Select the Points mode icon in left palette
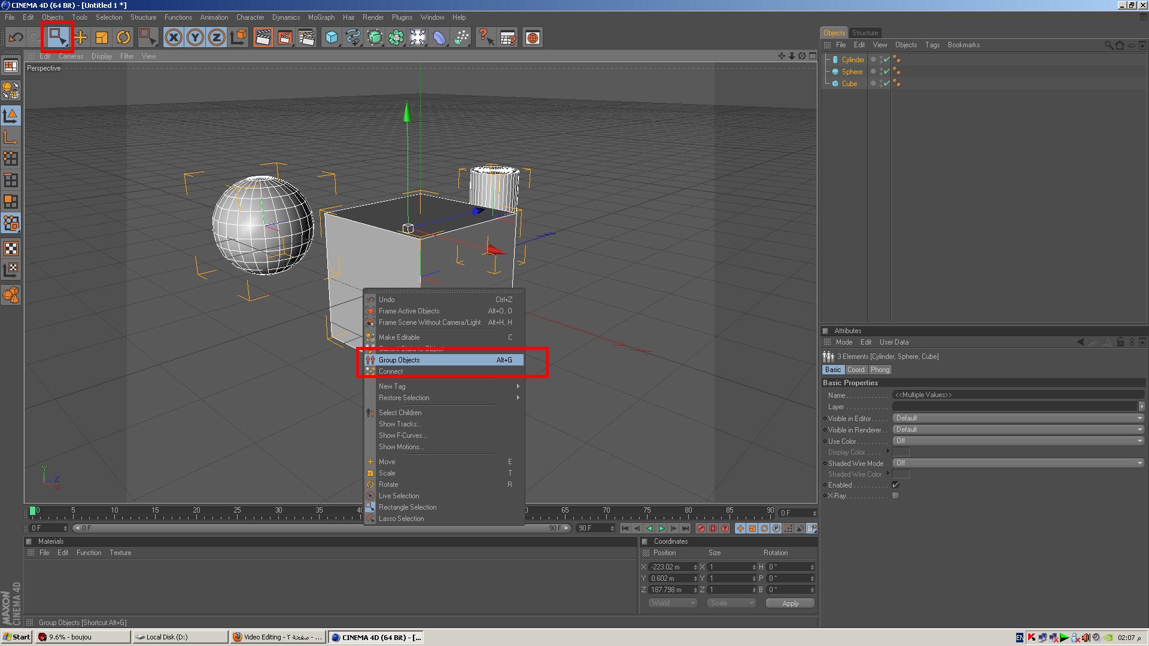Screen dimensions: 1149x646 11,159
